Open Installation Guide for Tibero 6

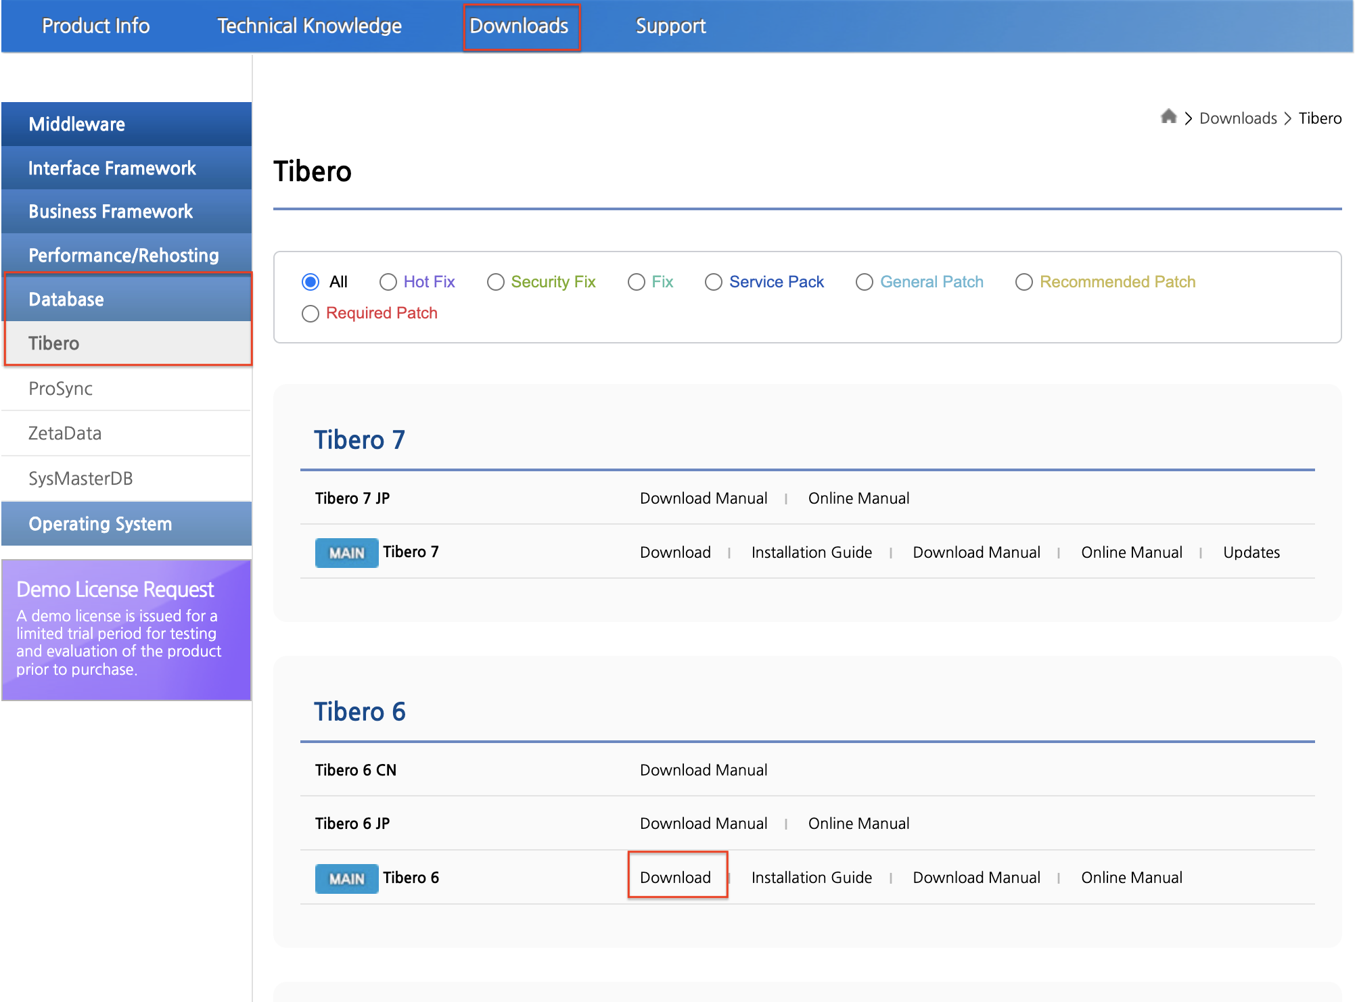pos(812,878)
